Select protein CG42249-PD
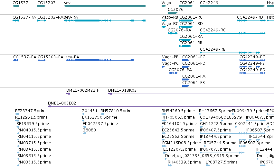 coord(252,73)
